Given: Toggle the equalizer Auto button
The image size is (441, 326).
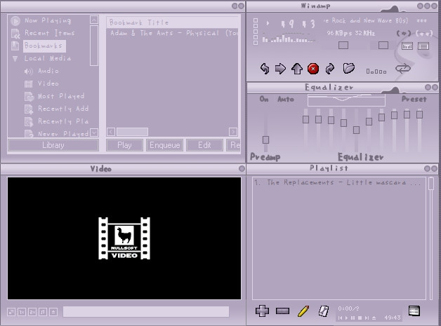Looking at the screenshot, I should [286, 99].
